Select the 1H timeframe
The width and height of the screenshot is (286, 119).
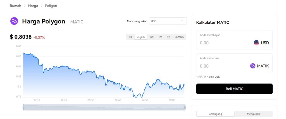[x=130, y=37]
